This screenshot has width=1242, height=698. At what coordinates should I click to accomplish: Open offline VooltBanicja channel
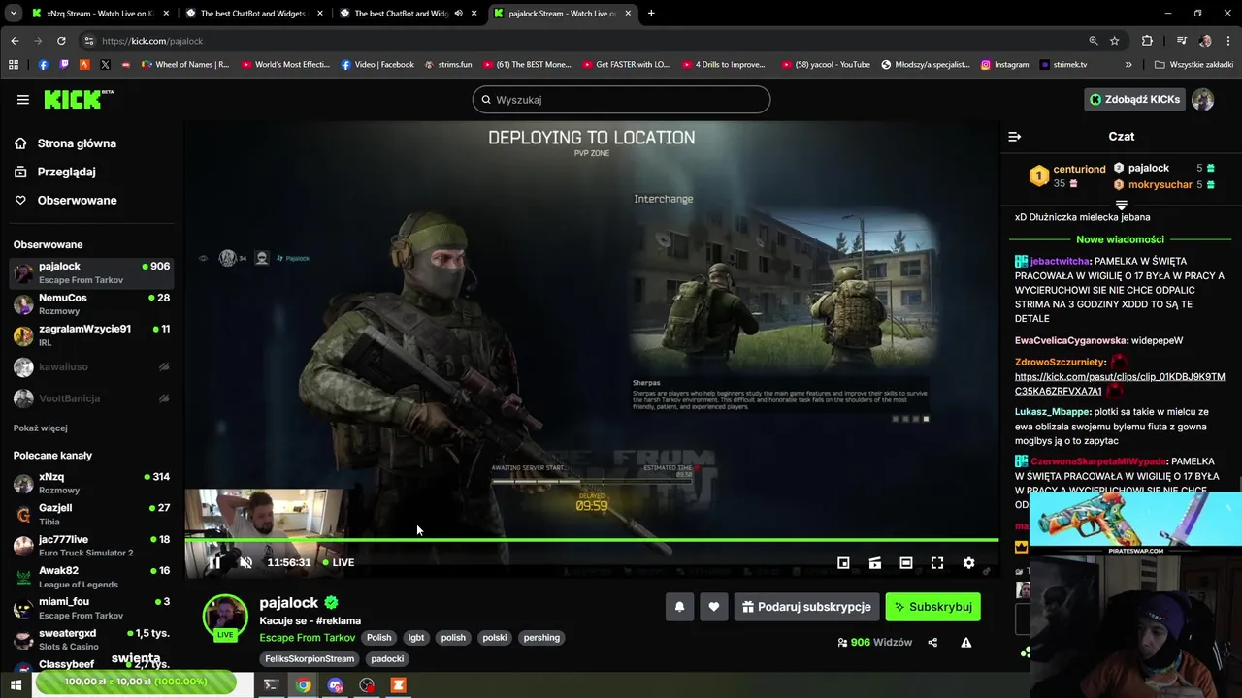(x=92, y=398)
